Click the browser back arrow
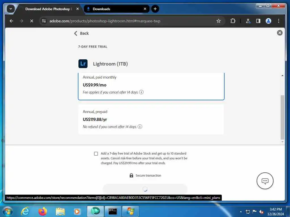 click(11, 21)
